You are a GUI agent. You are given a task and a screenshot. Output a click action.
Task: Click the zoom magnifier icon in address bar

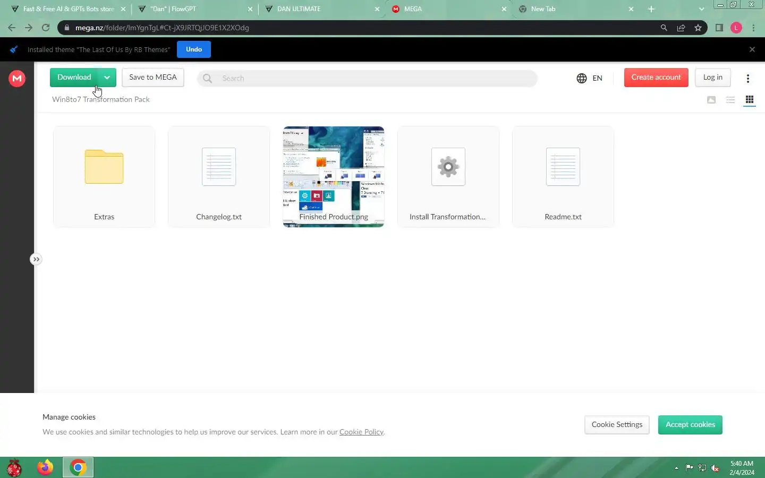(664, 28)
